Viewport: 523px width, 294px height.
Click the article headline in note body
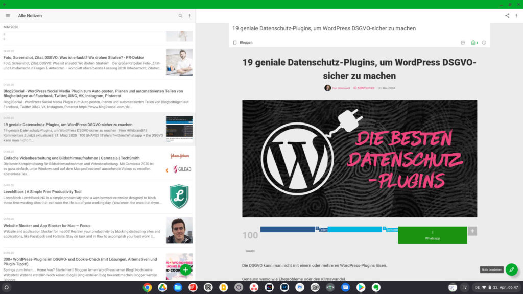pyautogui.click(x=359, y=69)
